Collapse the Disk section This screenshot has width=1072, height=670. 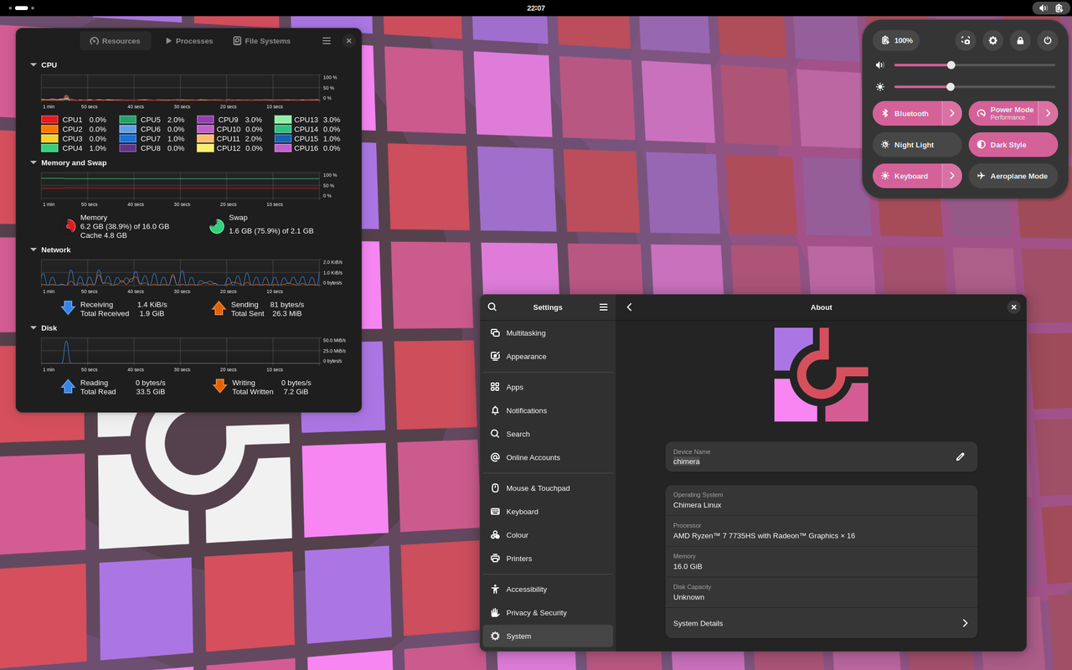coord(33,327)
